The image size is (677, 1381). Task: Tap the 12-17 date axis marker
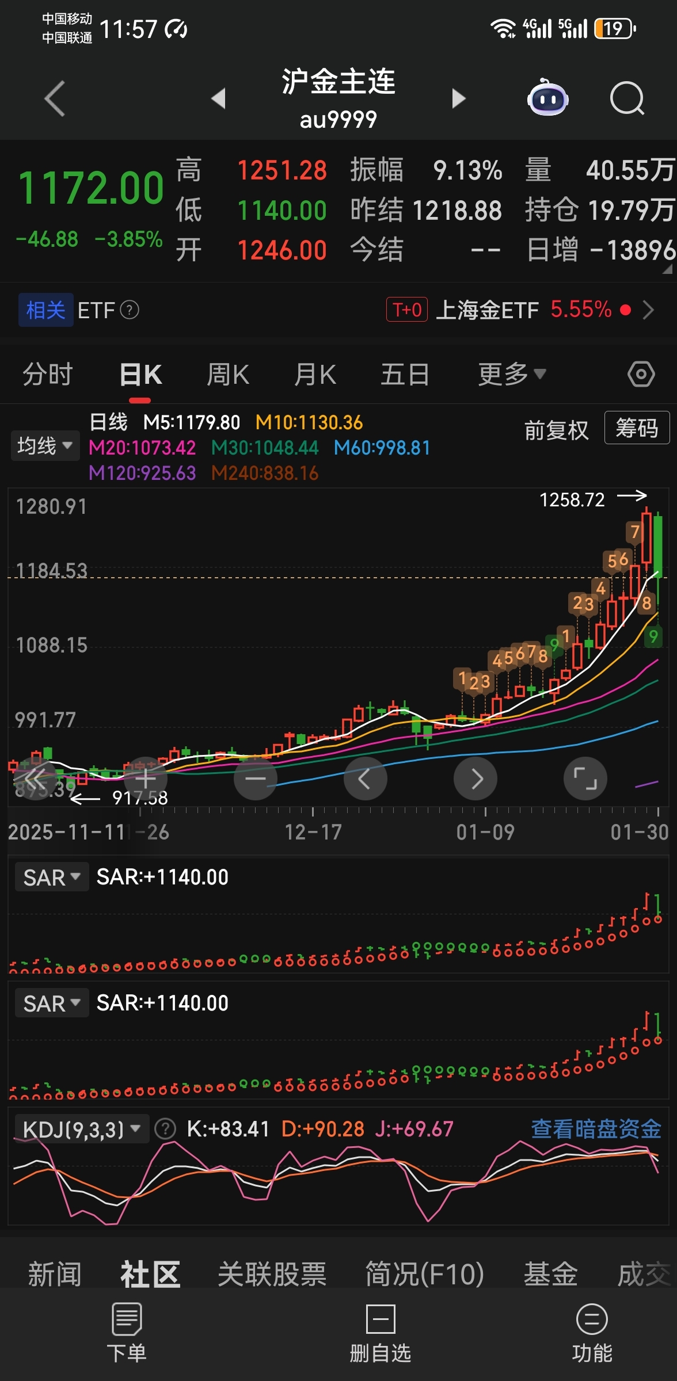(x=313, y=832)
